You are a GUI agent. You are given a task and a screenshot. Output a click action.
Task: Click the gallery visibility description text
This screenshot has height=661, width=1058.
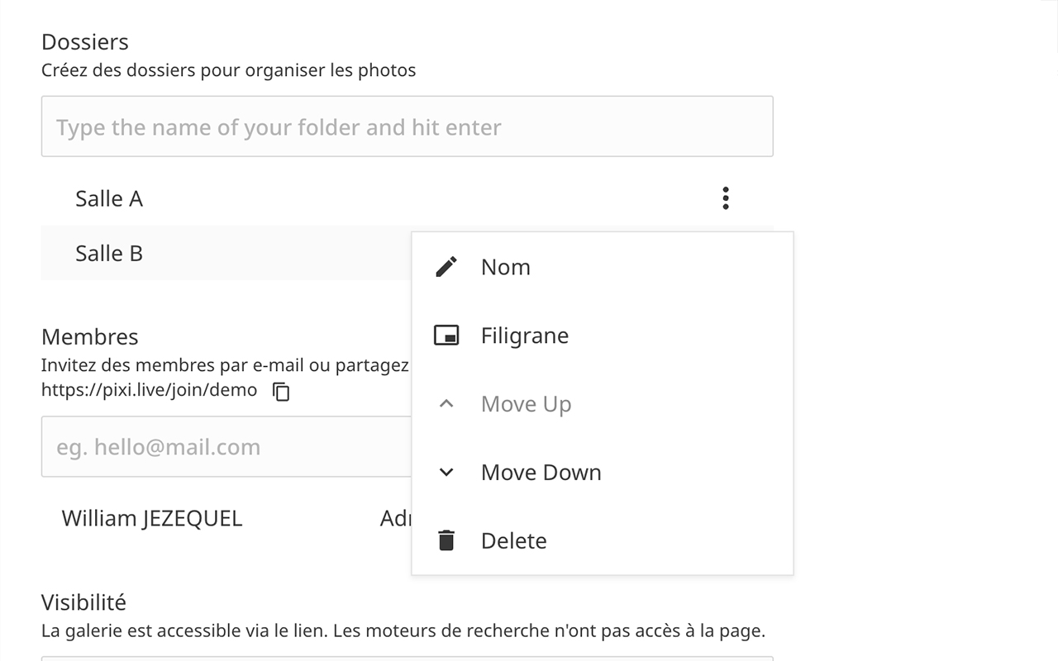tap(403, 631)
